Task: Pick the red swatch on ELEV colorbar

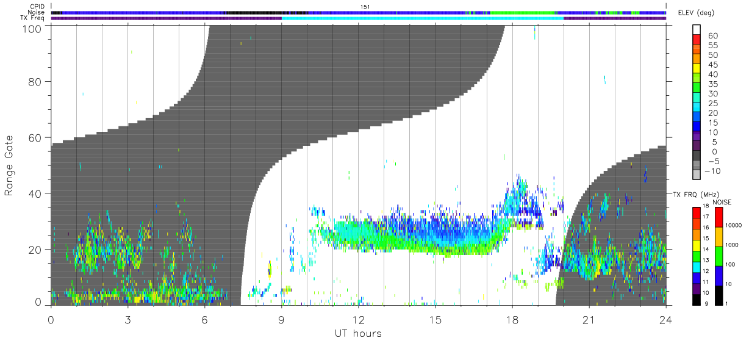Action: [697, 40]
